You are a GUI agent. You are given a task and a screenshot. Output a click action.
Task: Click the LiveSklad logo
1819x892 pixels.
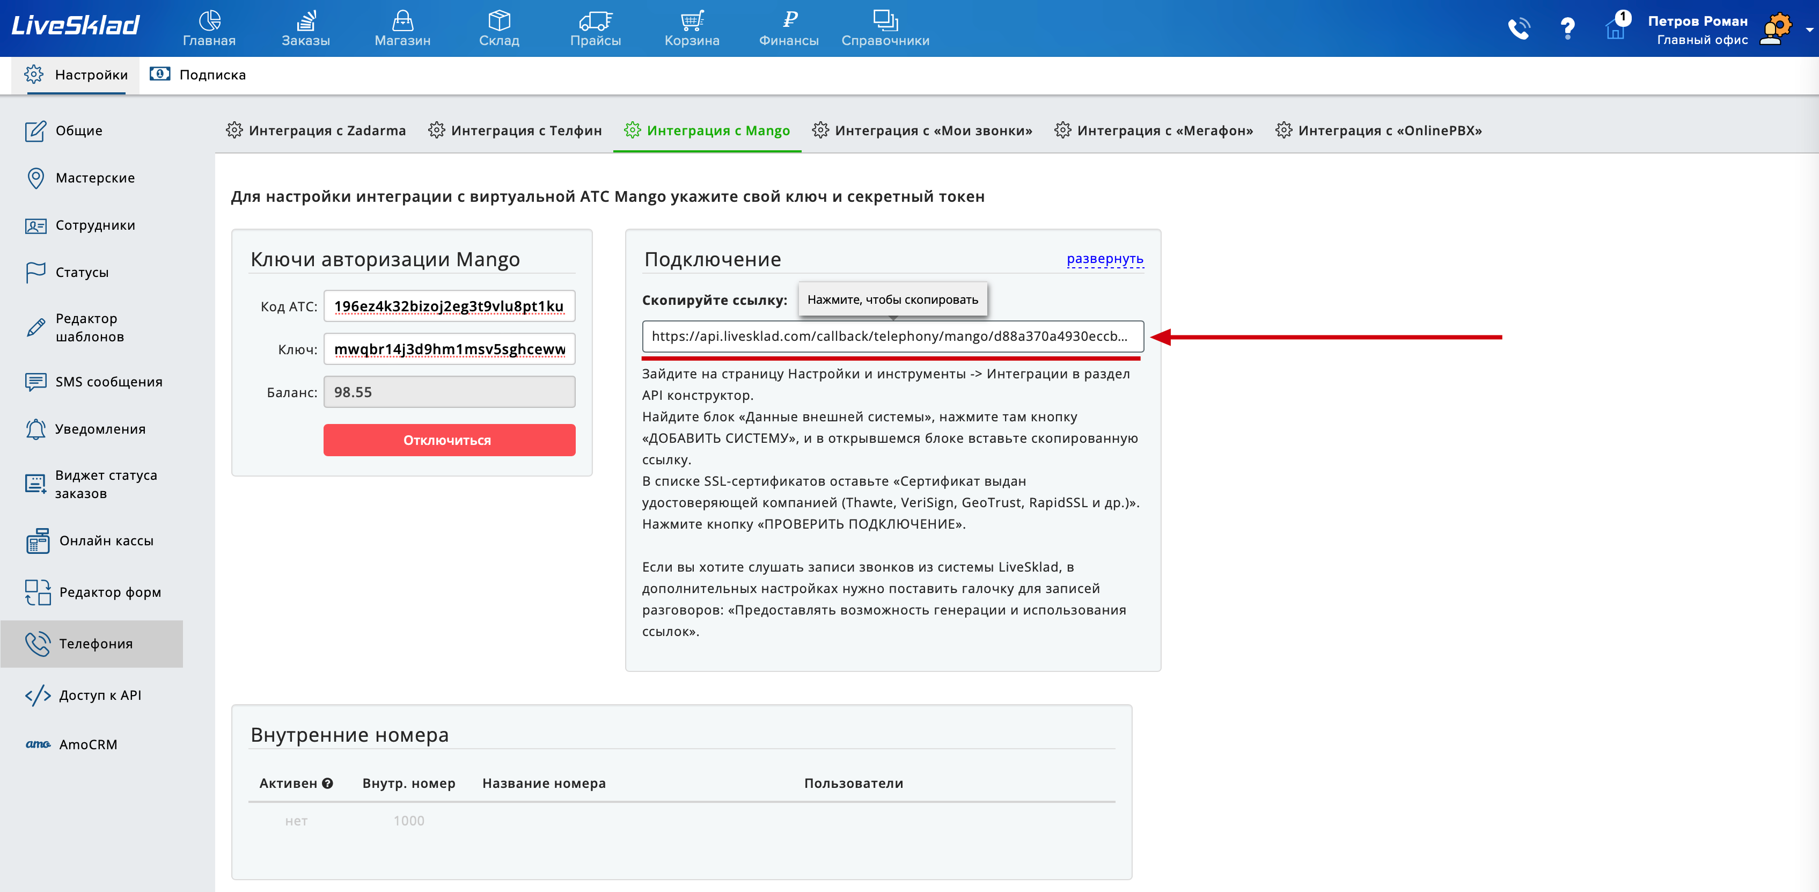click(x=76, y=25)
